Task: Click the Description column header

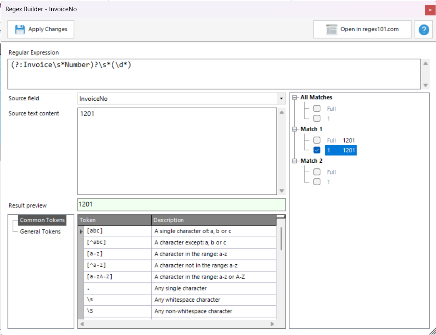Action: (213, 220)
